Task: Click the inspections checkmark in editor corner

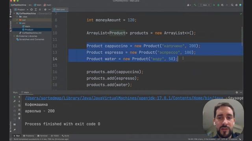Action: (241, 14)
